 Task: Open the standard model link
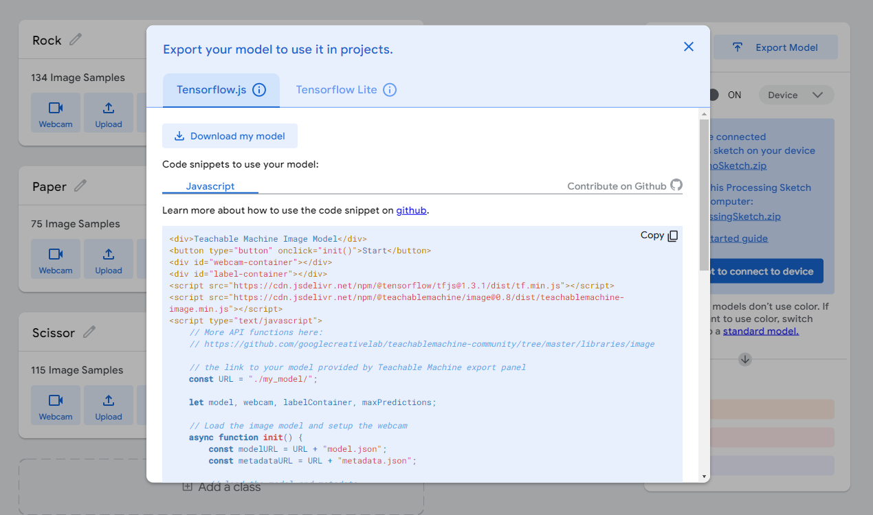tap(761, 331)
